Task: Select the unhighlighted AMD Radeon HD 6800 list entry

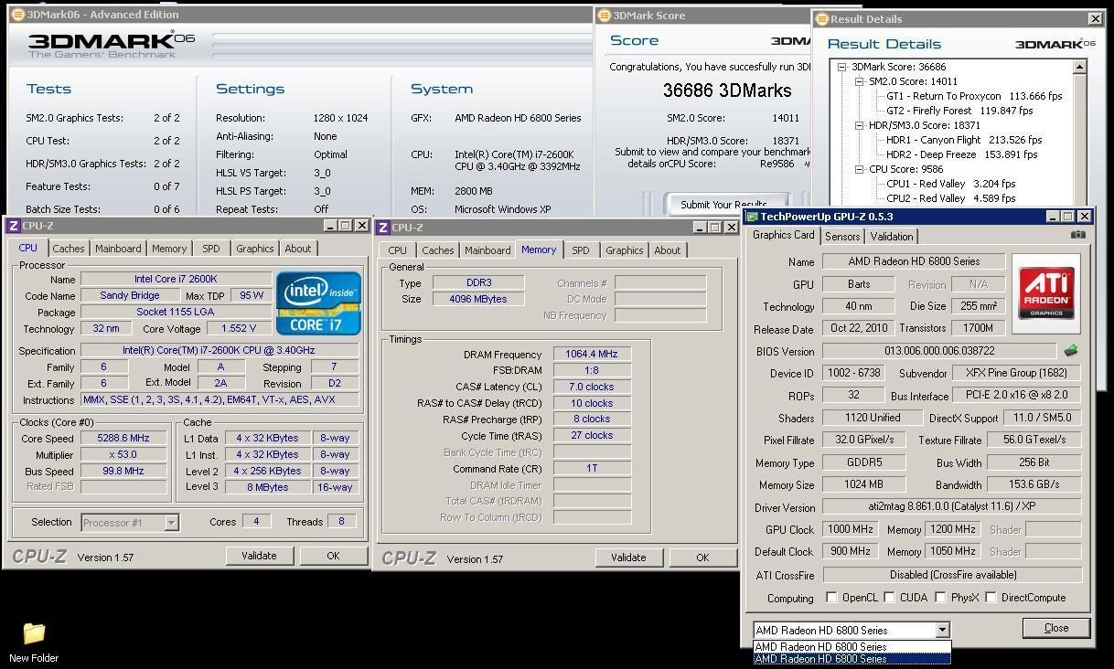Action: click(x=852, y=647)
